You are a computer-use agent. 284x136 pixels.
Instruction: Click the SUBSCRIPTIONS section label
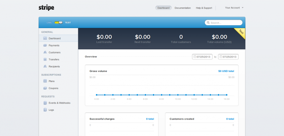pyautogui.click(x=51, y=75)
